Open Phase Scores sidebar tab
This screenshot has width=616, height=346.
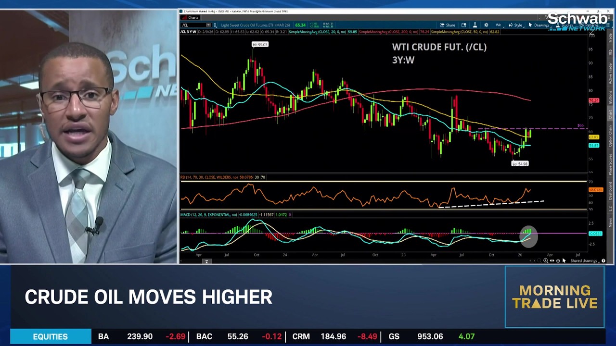[x=610, y=164]
